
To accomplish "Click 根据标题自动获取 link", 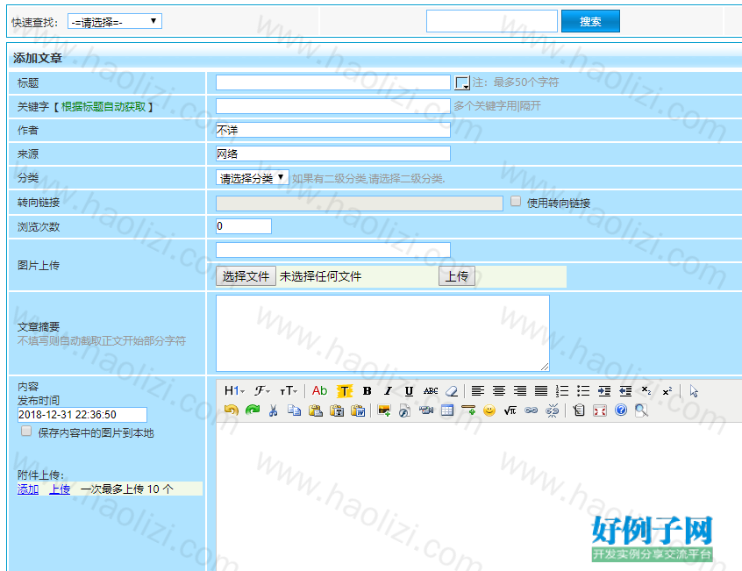I will coord(103,107).
